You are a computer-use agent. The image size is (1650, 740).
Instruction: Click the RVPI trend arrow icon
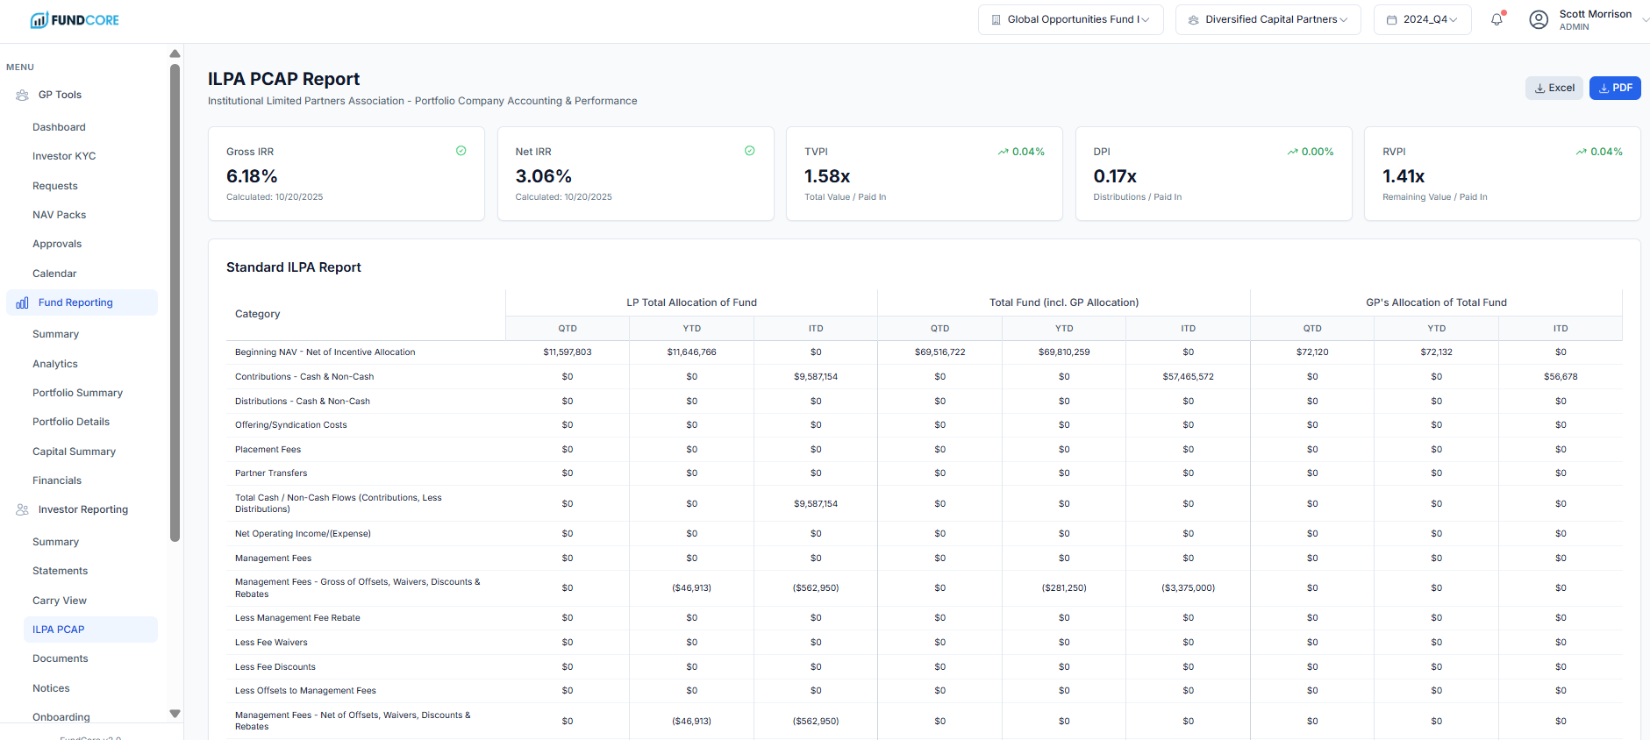point(1581,152)
